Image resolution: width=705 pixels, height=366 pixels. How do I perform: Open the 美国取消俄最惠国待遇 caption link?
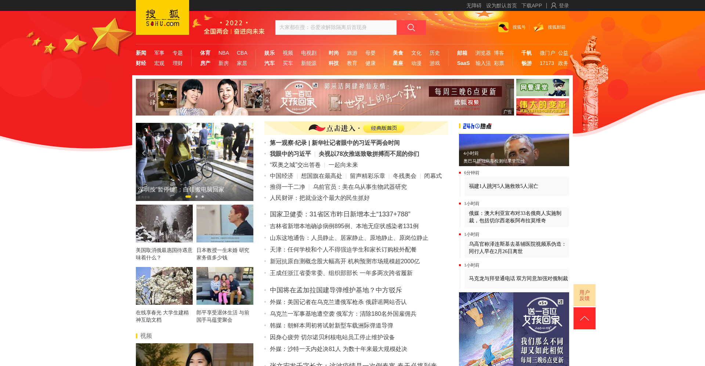(x=164, y=254)
